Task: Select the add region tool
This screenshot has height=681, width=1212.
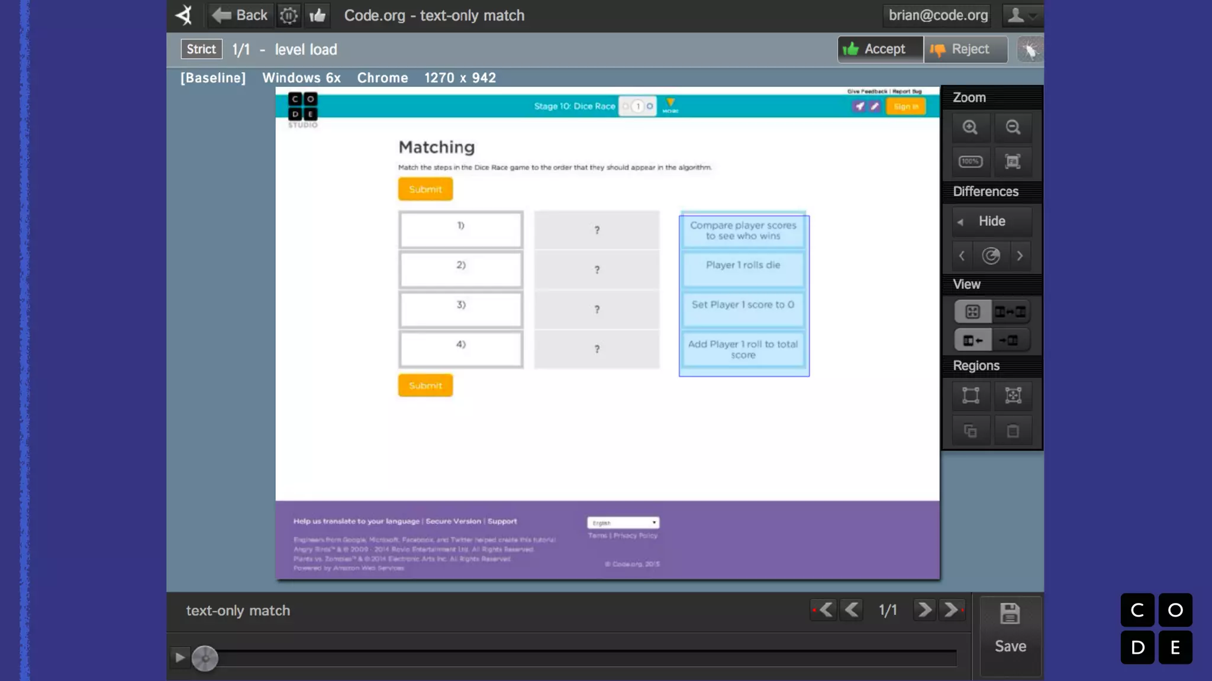Action: pyautogui.click(x=971, y=395)
